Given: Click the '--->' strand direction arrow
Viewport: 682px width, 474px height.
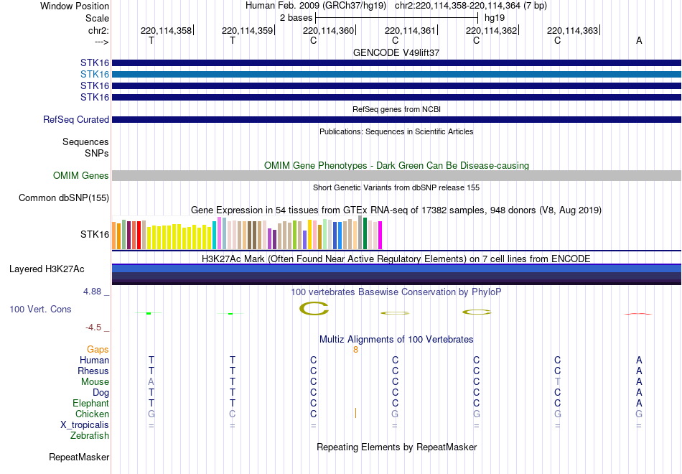Looking at the screenshot, I should tap(101, 42).
